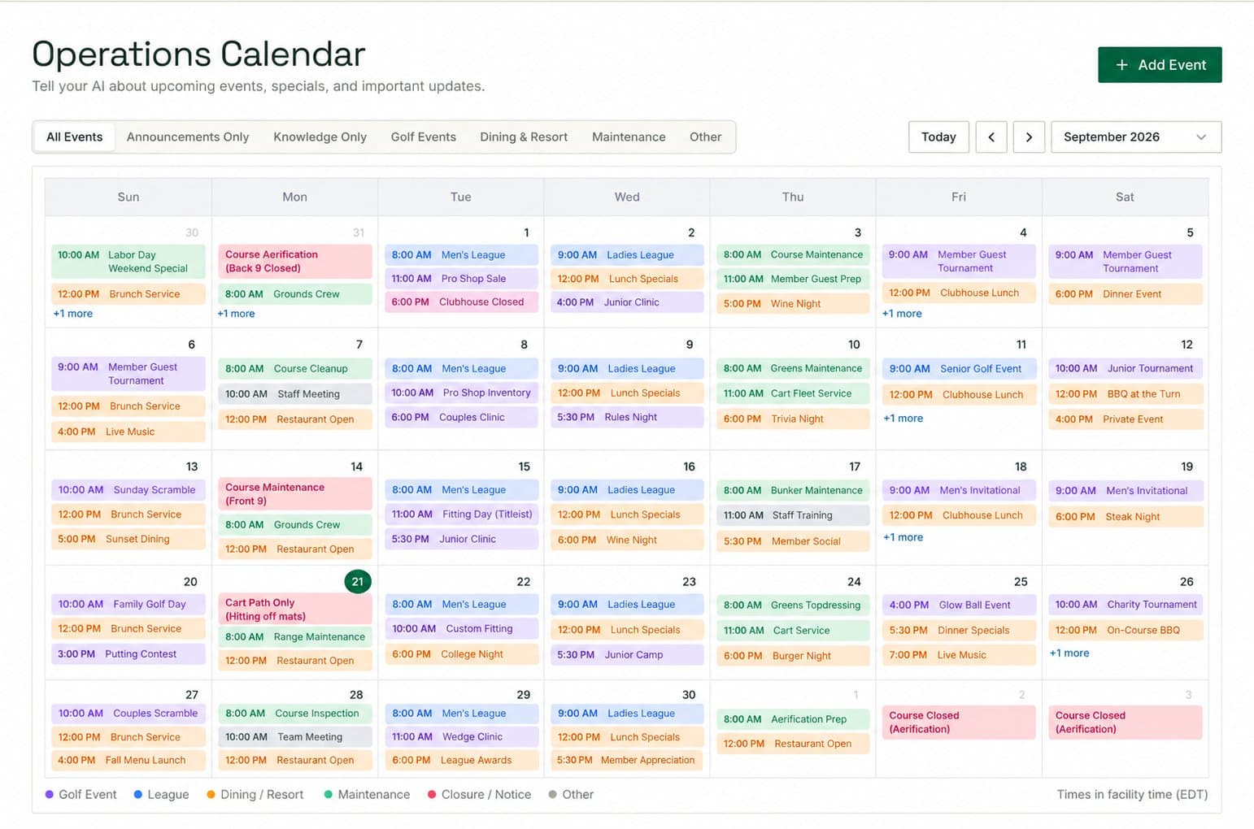
Task: Open Private Event at 4:00 PM
Action: tap(1125, 419)
